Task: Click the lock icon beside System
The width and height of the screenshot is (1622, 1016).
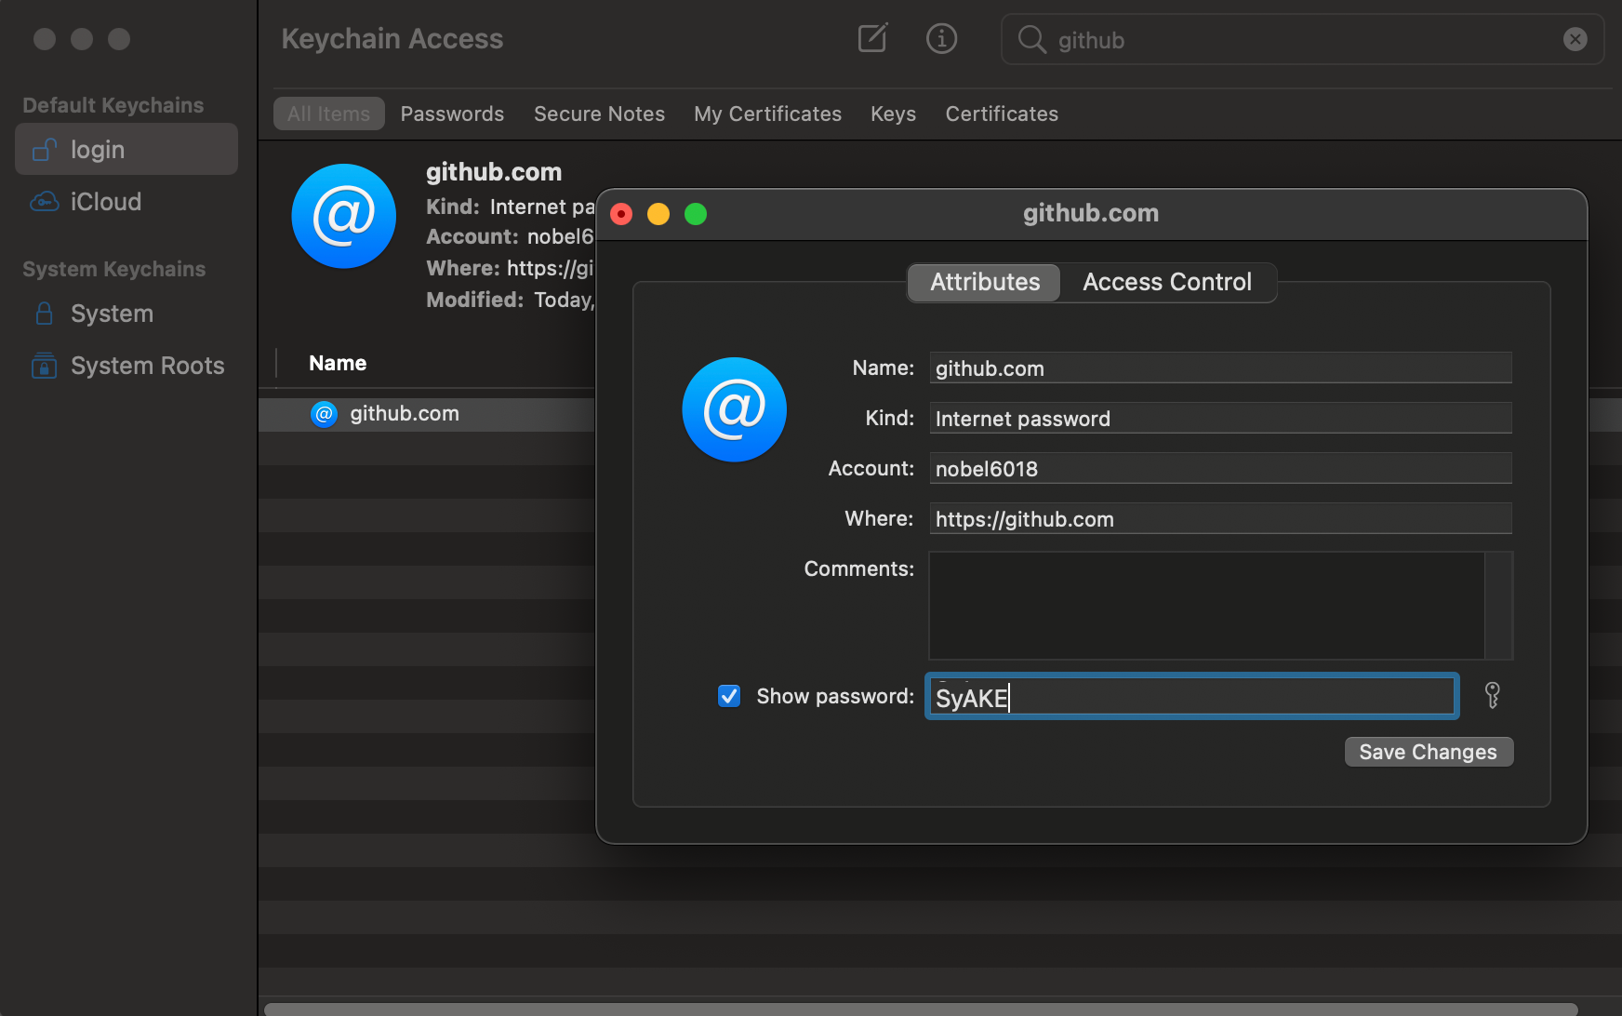Action: point(44,314)
